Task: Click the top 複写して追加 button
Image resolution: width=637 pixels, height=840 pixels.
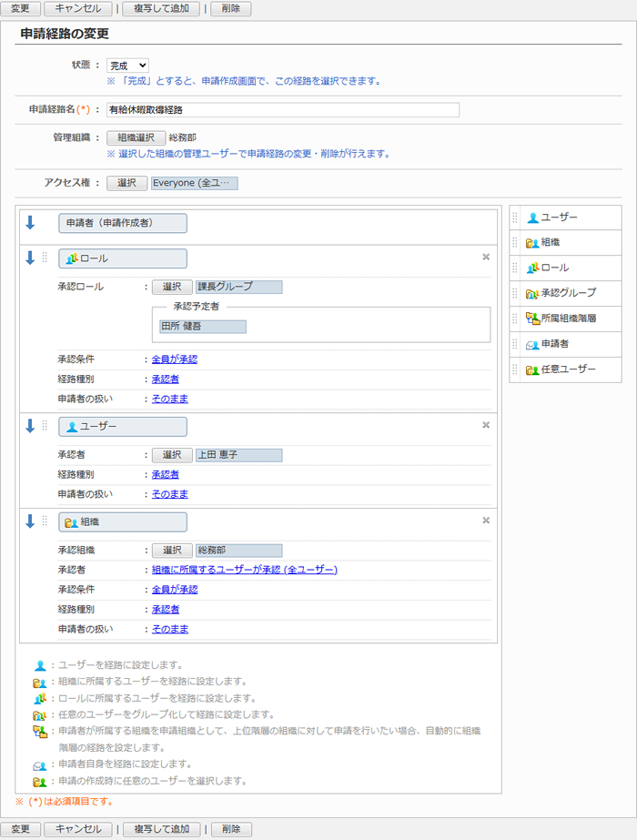Action: point(161,8)
